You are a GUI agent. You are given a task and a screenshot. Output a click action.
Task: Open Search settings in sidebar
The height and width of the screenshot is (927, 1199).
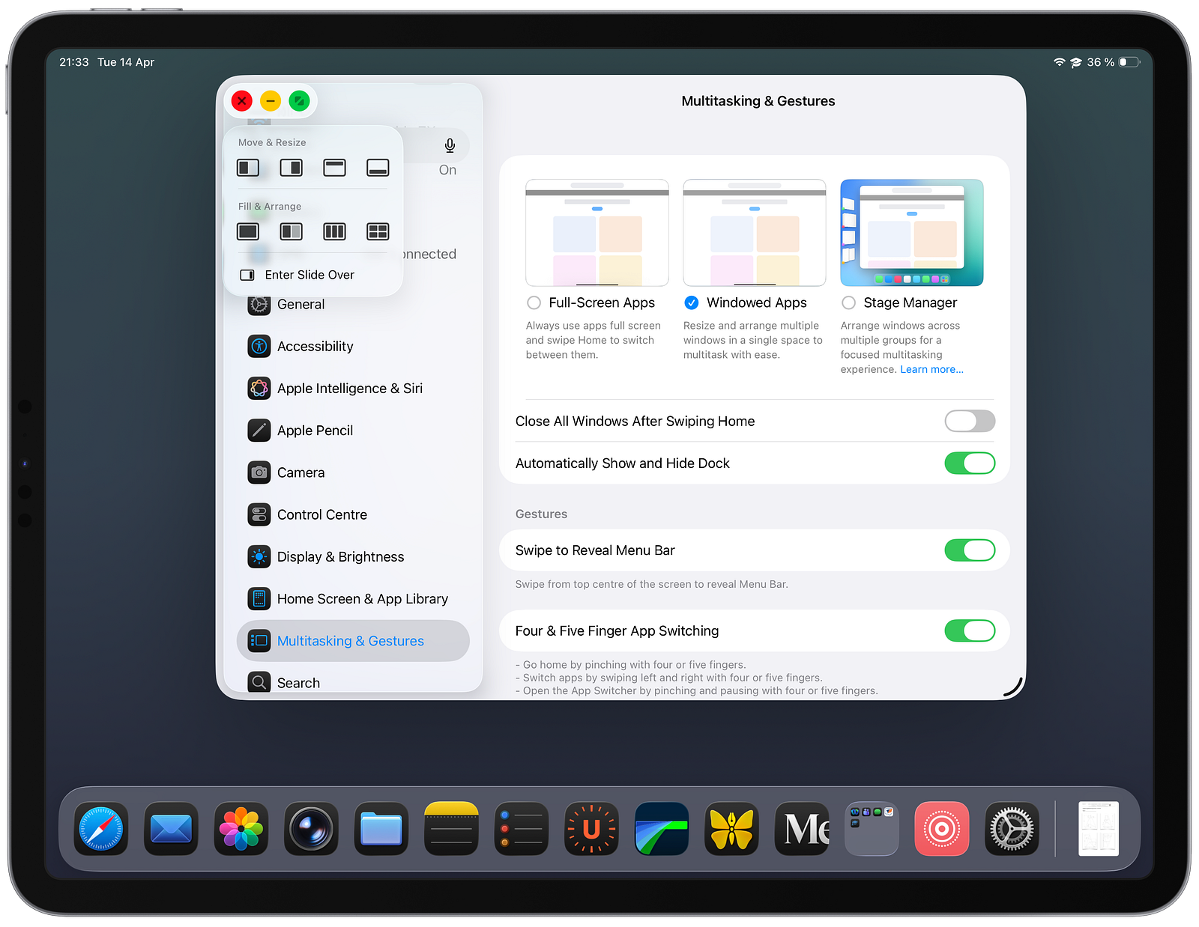(x=353, y=682)
